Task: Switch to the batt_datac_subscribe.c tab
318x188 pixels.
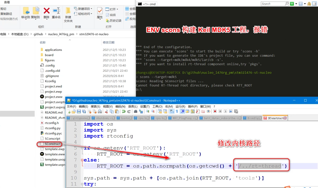Action: point(221,118)
